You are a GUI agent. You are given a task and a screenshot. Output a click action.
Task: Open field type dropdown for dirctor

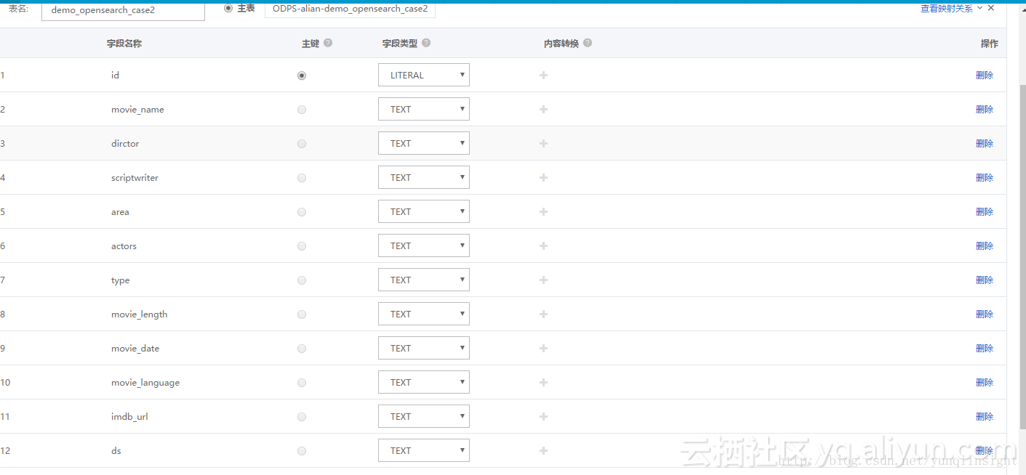[x=424, y=143]
